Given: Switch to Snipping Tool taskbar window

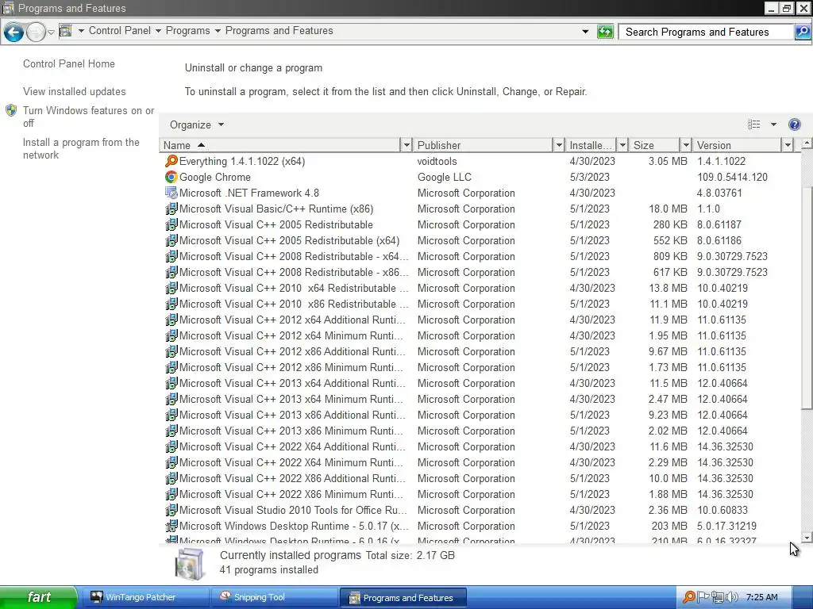Looking at the screenshot, I should pos(274,597).
